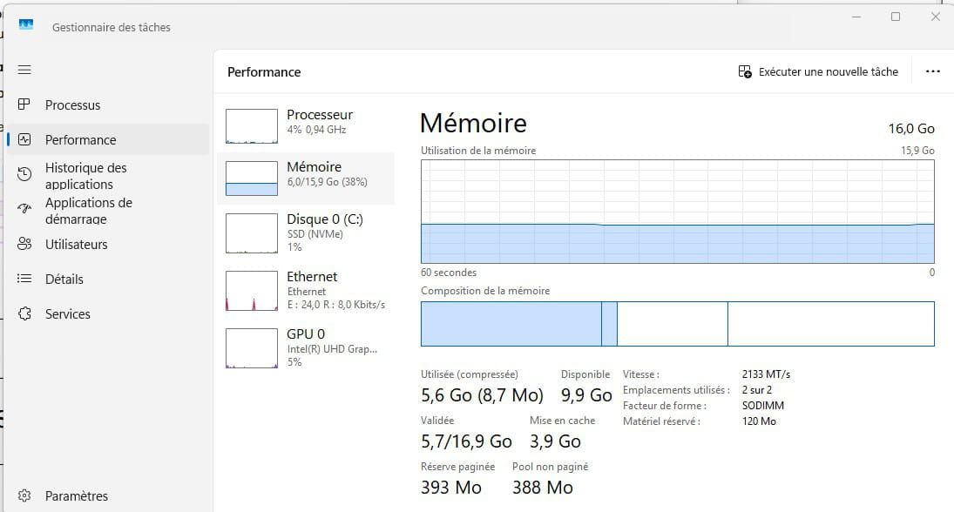This screenshot has width=954, height=512.
Task: Toggle the hamburger navigation menu
Action: pyautogui.click(x=24, y=70)
